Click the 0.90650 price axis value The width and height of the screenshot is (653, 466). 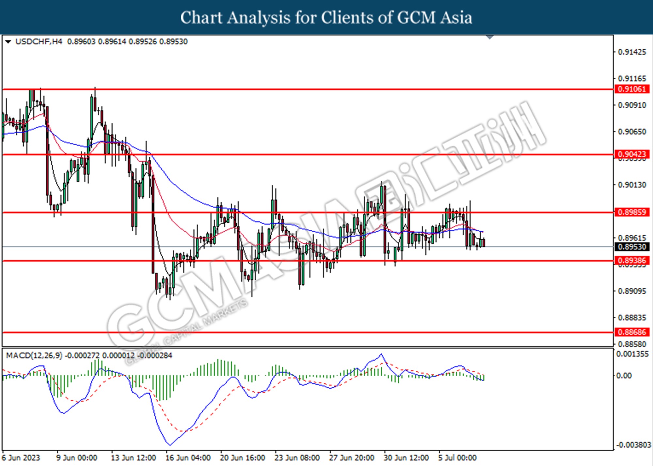pos(632,132)
